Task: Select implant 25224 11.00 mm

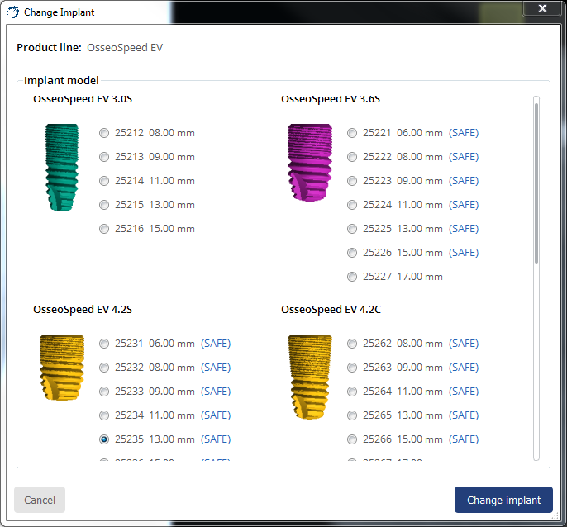Action: click(x=352, y=205)
